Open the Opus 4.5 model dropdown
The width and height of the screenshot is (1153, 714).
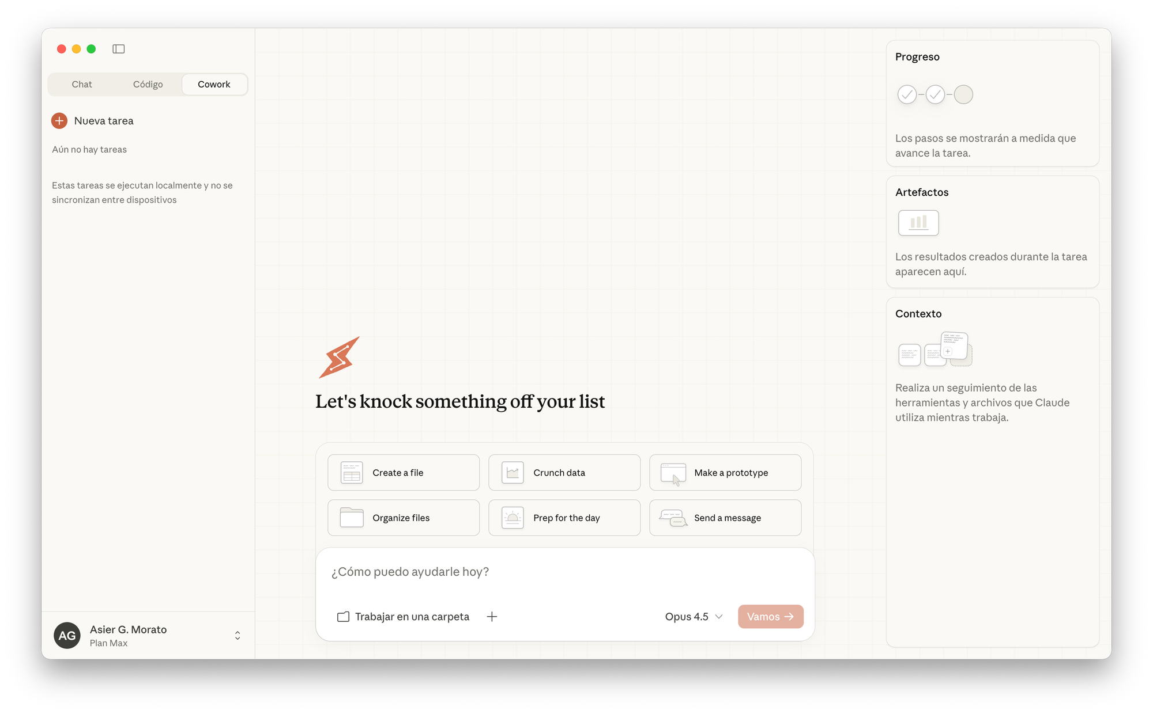tap(694, 617)
